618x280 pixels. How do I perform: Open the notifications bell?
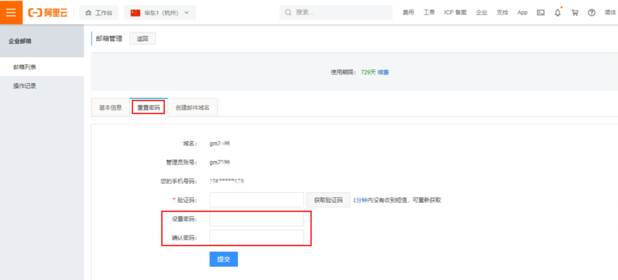558,12
